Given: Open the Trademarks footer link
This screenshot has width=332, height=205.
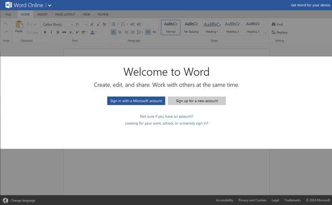Looking at the screenshot, I should tap(292, 200).
